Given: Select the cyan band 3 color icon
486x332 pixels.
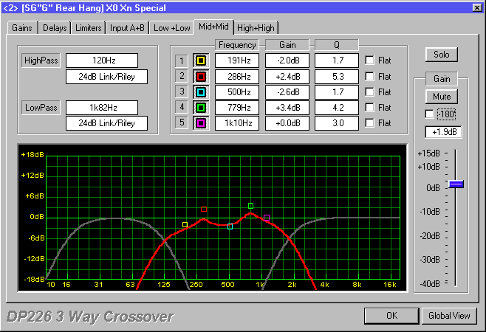Looking at the screenshot, I should tap(200, 91).
